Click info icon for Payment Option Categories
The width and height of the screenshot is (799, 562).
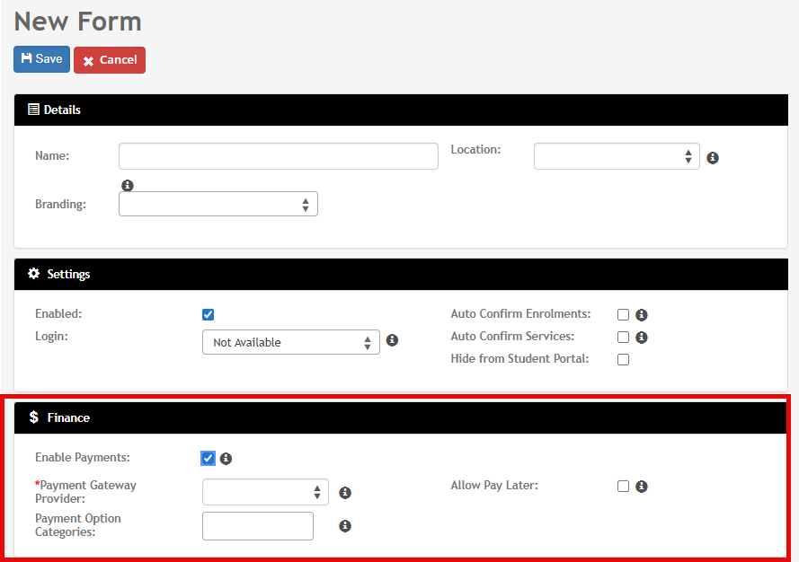(x=345, y=526)
